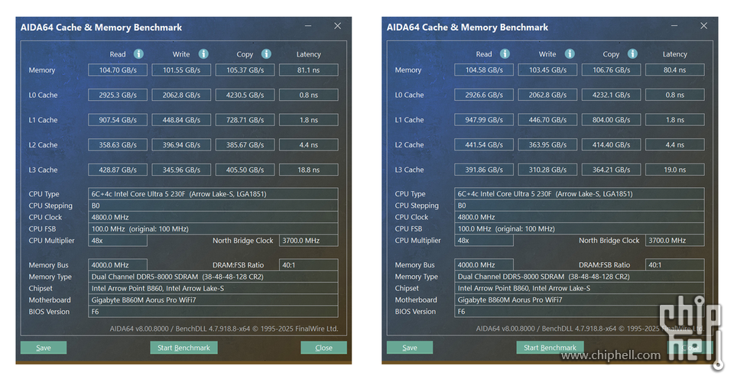The width and height of the screenshot is (734, 382).
Task: Click the Read info icon in right window
Action: tap(505, 54)
